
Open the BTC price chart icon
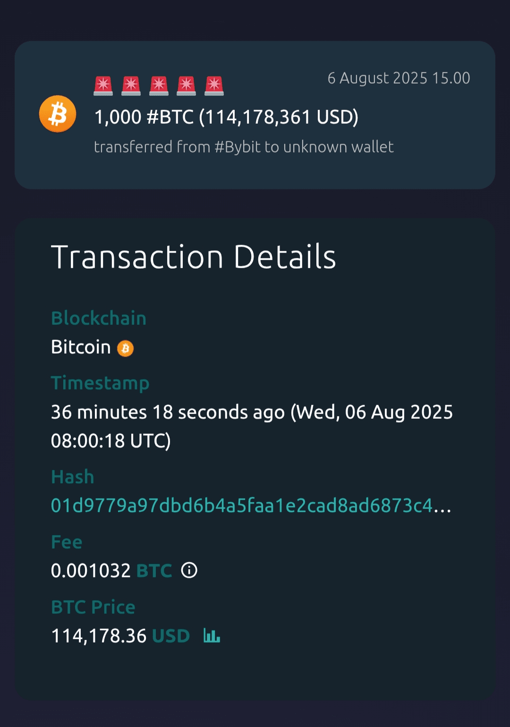click(x=212, y=635)
